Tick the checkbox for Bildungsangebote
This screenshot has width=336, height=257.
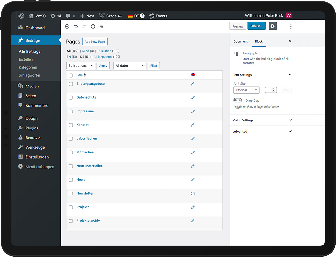(x=71, y=84)
